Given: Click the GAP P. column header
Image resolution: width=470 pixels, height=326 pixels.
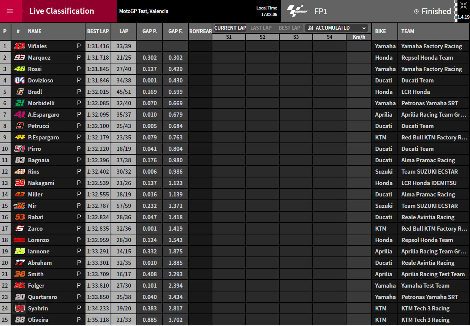Looking at the screenshot, I should pyautogui.click(x=150, y=31).
